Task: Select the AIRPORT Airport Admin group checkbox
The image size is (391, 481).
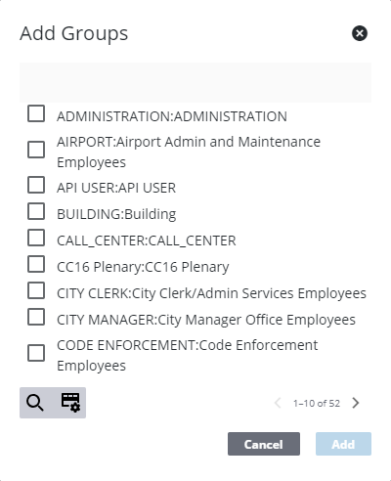Action: pos(36,150)
